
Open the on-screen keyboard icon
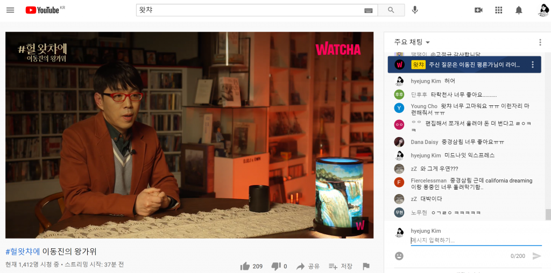(x=368, y=11)
